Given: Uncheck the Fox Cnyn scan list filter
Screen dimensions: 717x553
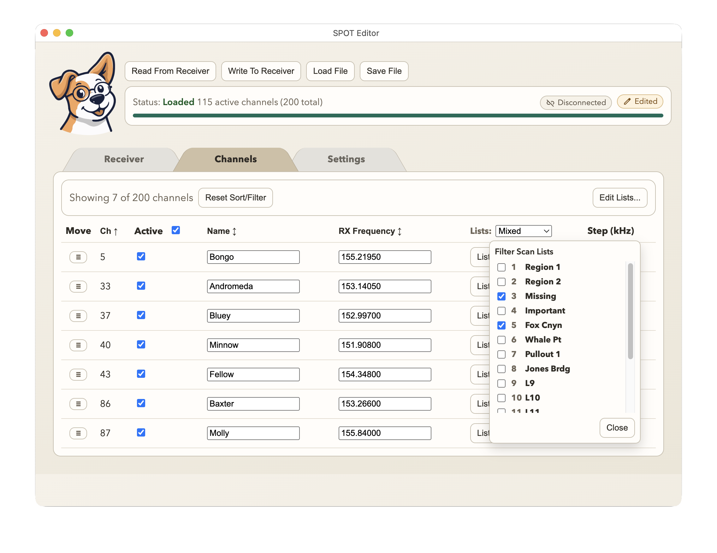Looking at the screenshot, I should pyautogui.click(x=501, y=325).
